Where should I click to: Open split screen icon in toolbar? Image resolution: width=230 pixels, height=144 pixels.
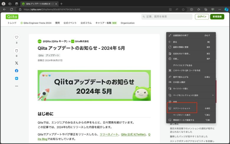192,9
